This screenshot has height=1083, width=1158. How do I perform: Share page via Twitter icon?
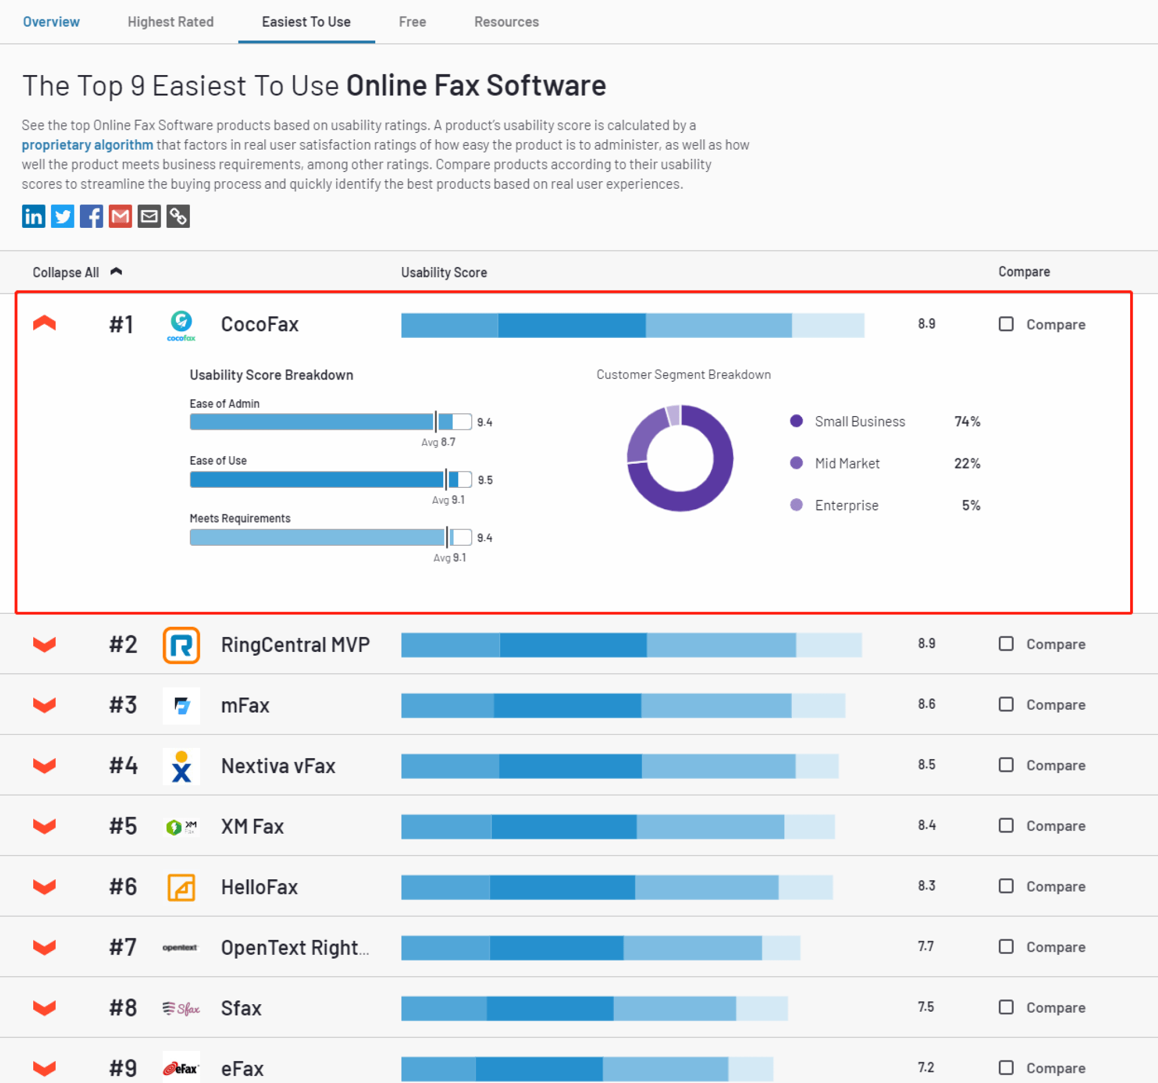pos(62,216)
